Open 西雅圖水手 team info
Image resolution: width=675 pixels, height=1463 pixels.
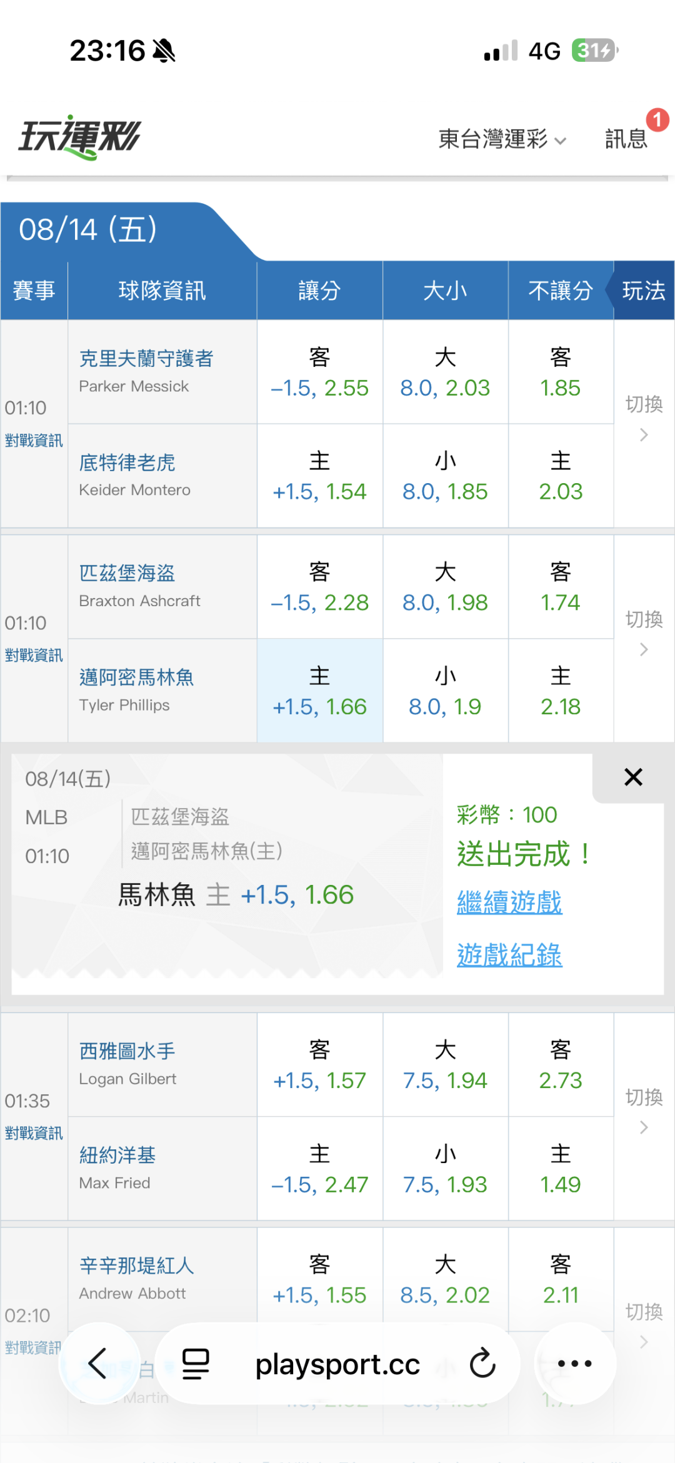(x=127, y=1051)
